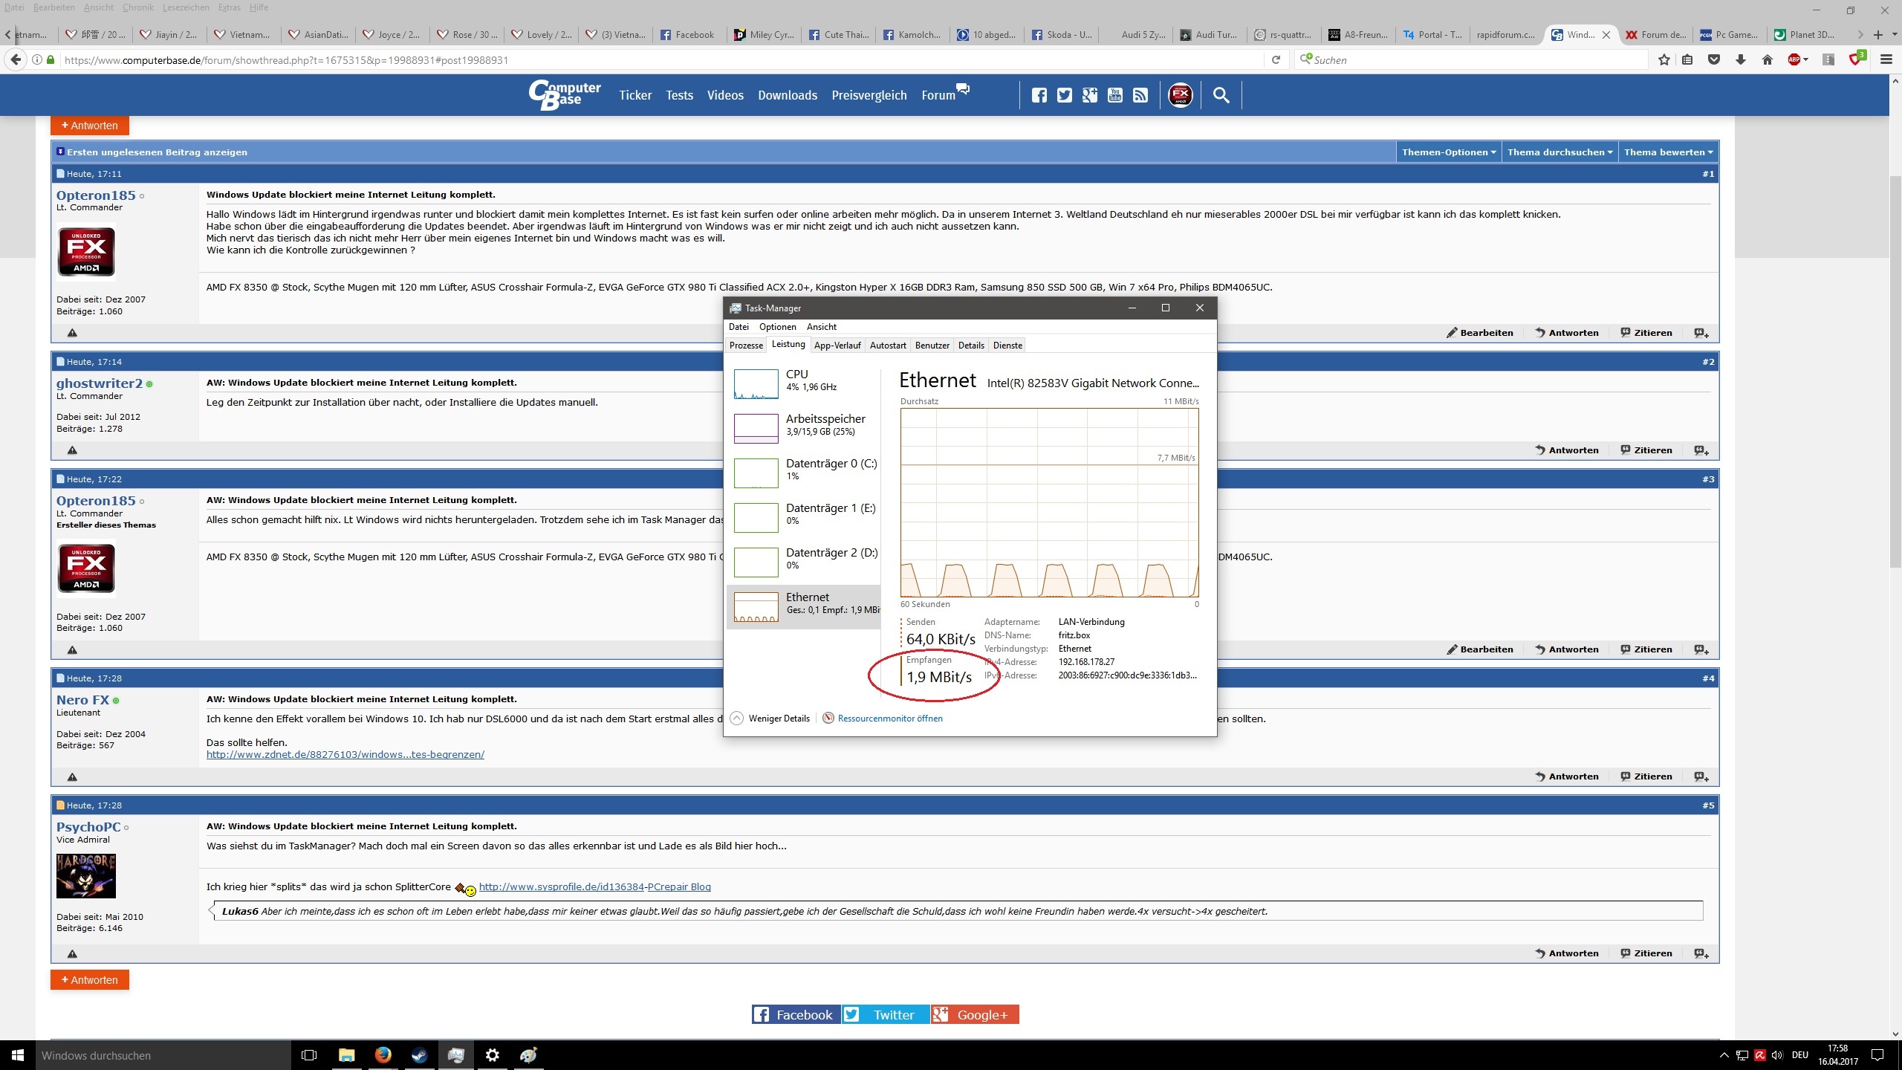
Task: Click the Steam icon in taskbar
Action: [419, 1055]
